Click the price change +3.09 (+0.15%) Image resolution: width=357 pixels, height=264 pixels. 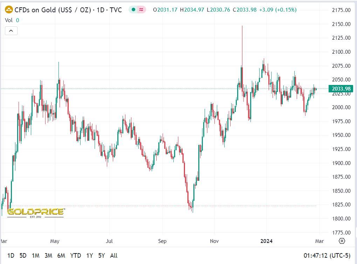click(x=278, y=10)
